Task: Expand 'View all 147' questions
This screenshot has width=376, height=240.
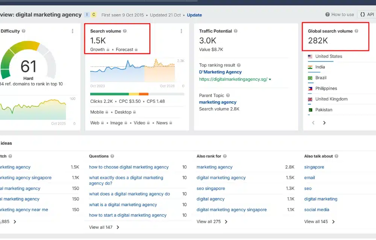Action: (102, 227)
